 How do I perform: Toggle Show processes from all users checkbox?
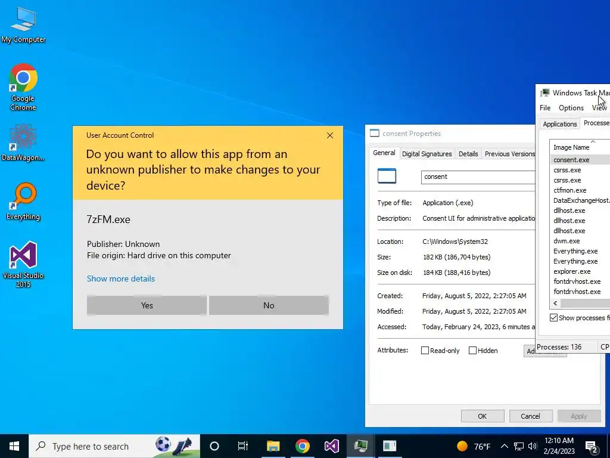[x=553, y=318]
